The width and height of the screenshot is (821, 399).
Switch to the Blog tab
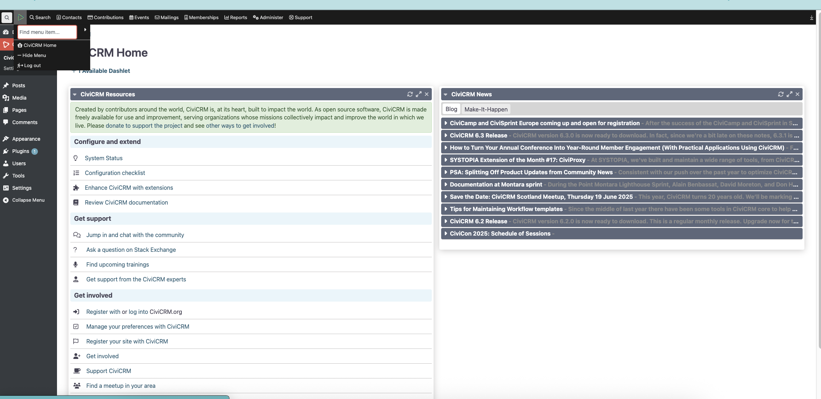[451, 109]
